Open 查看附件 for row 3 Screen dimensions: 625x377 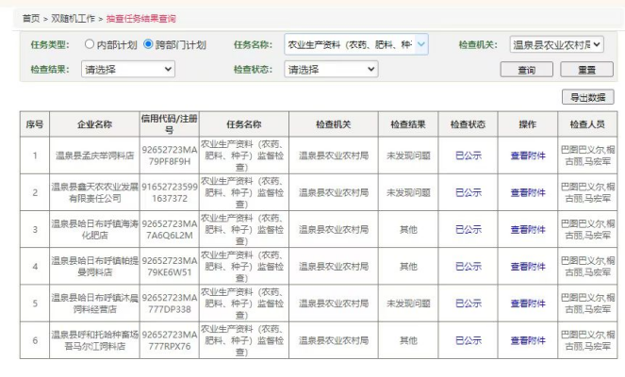(x=528, y=229)
